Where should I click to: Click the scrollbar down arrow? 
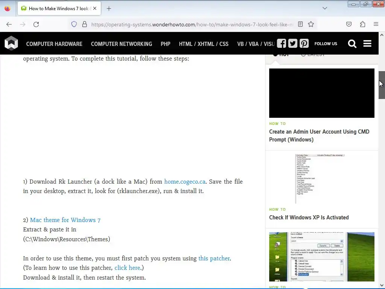pos(382,285)
